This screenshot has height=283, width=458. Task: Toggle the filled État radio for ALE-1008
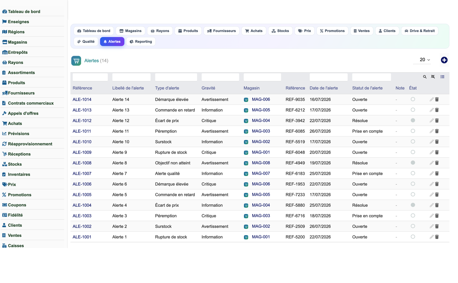pyautogui.click(x=413, y=163)
